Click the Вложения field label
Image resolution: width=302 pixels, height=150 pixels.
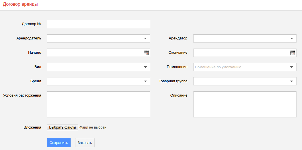[x=32, y=127]
